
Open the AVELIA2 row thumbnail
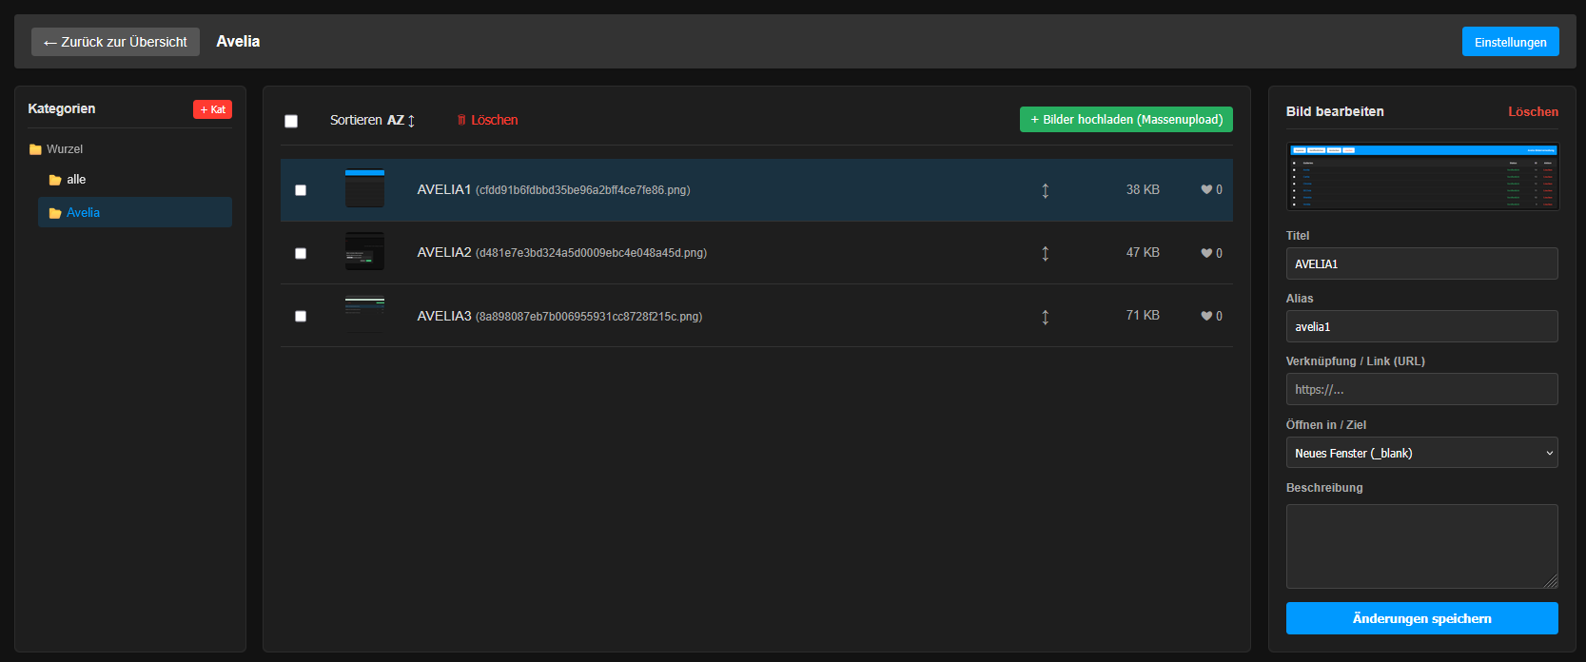364,251
